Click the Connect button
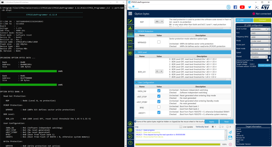Screen dimensions: 272x147 (x=262, y=20)
